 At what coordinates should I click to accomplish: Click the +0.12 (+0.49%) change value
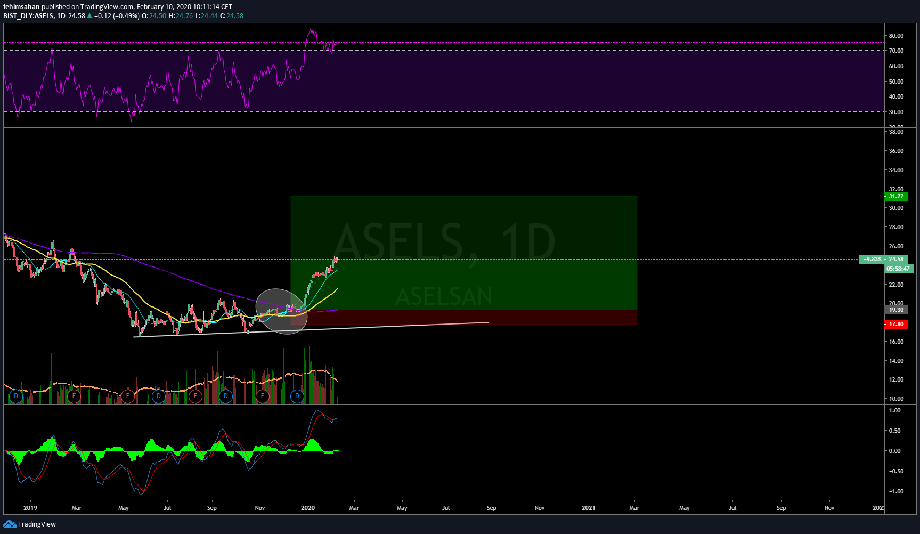117,16
